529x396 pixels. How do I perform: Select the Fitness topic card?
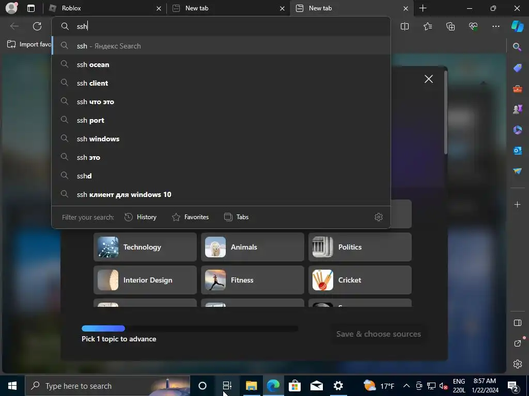click(252, 280)
